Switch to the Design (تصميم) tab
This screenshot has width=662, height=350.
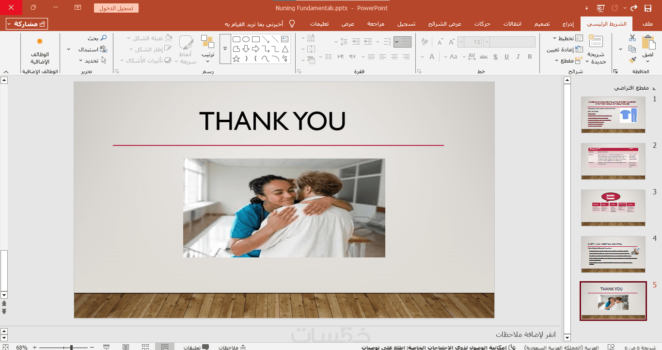[x=542, y=24]
